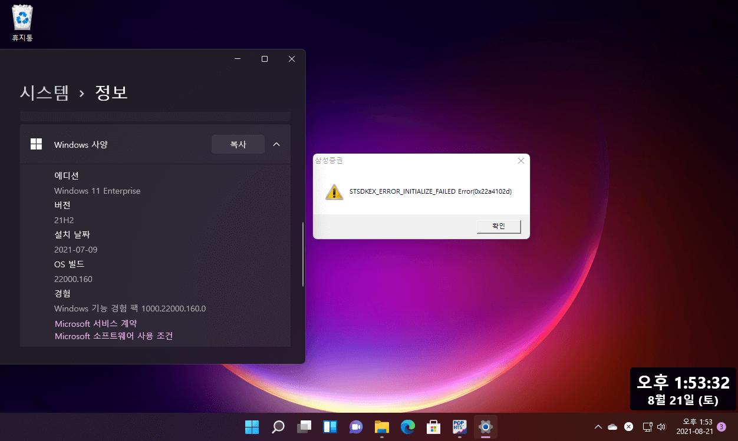Click 확인 in the 삼성증권 dialog
This screenshot has height=441, width=738.
tap(499, 226)
